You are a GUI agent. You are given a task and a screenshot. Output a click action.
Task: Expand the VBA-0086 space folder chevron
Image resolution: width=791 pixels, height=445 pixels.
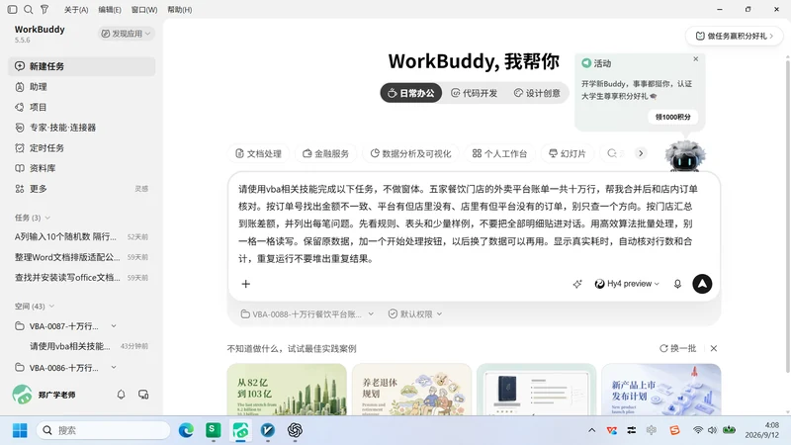pos(114,367)
